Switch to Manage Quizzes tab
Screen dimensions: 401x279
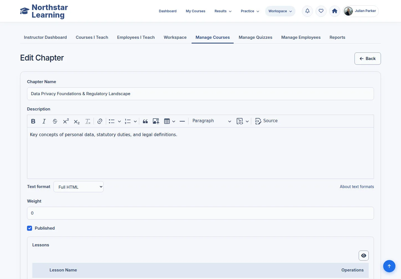255,37
